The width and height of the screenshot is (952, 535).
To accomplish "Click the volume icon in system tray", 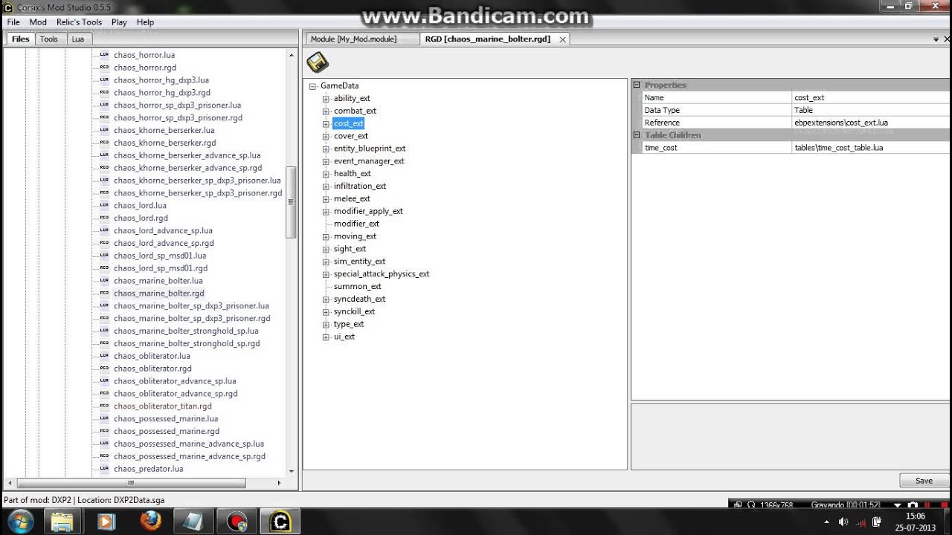I will [x=843, y=522].
